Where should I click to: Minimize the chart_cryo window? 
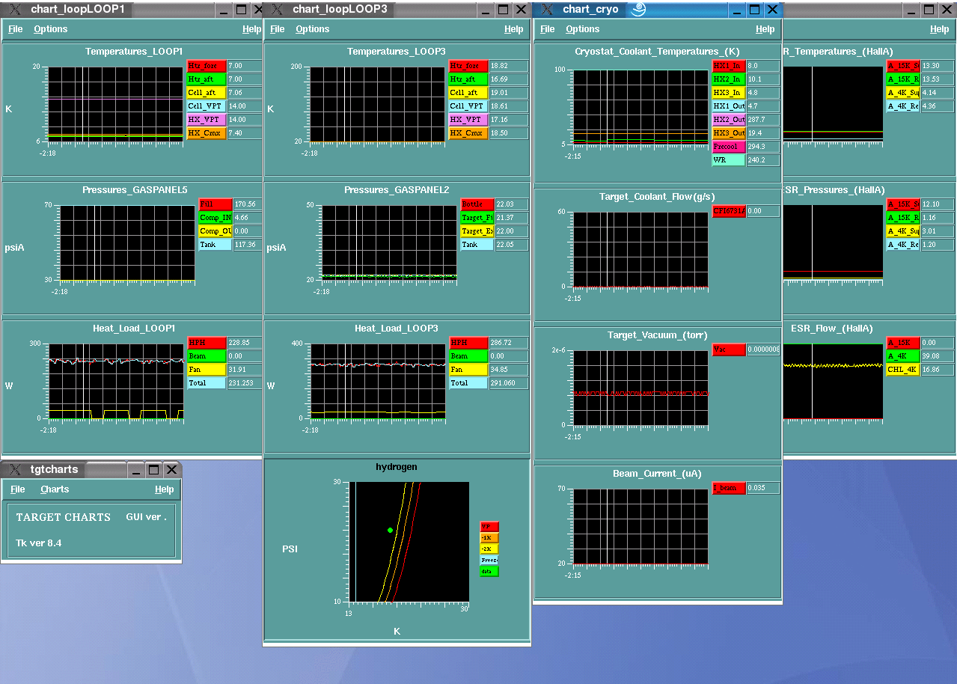coord(737,10)
